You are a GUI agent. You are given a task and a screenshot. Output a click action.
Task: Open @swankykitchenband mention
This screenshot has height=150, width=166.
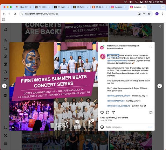coord(117,60)
